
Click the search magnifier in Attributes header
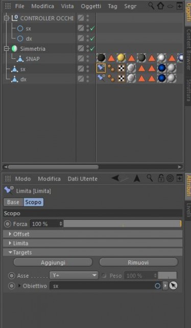point(150,178)
